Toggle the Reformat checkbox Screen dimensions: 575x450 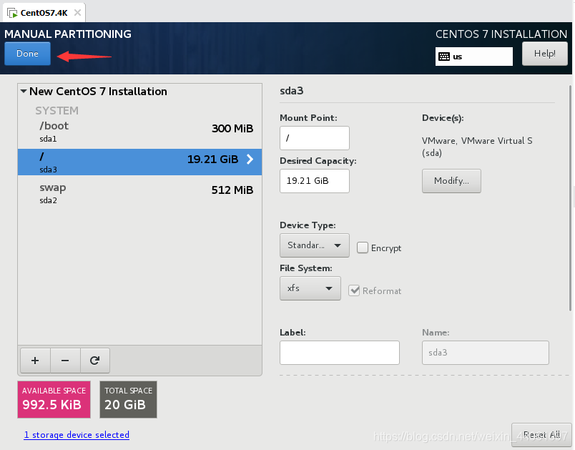[354, 291]
